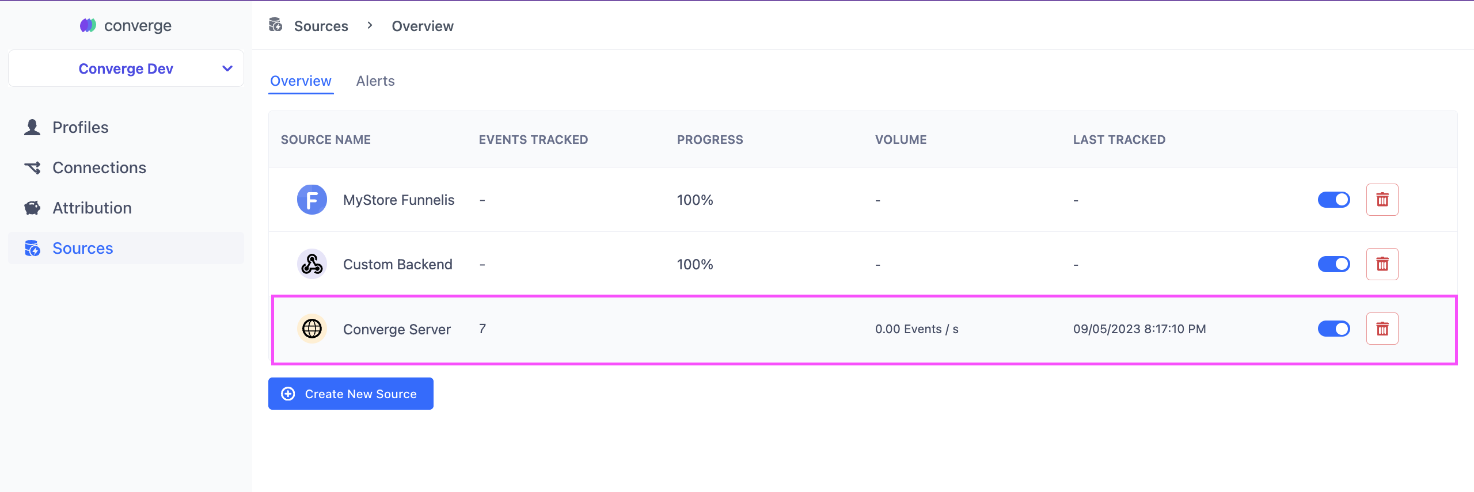Click the Create New Source button

351,394
